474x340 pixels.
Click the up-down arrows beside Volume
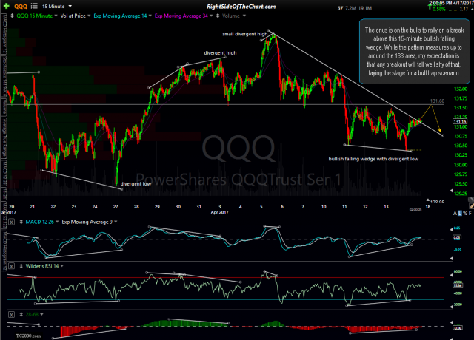(218, 16)
